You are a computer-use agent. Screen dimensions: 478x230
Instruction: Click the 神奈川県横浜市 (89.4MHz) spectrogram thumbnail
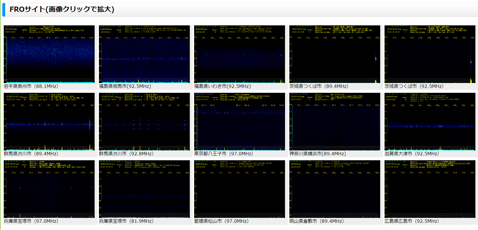pos(335,122)
